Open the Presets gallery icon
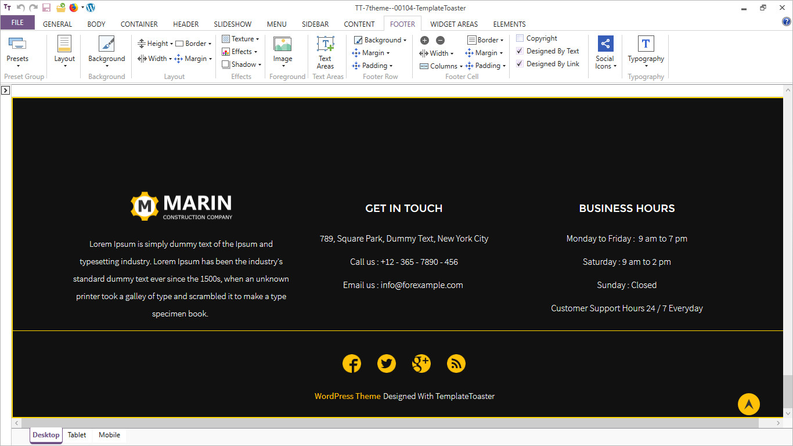Image resolution: width=793 pixels, height=446 pixels. click(17, 44)
